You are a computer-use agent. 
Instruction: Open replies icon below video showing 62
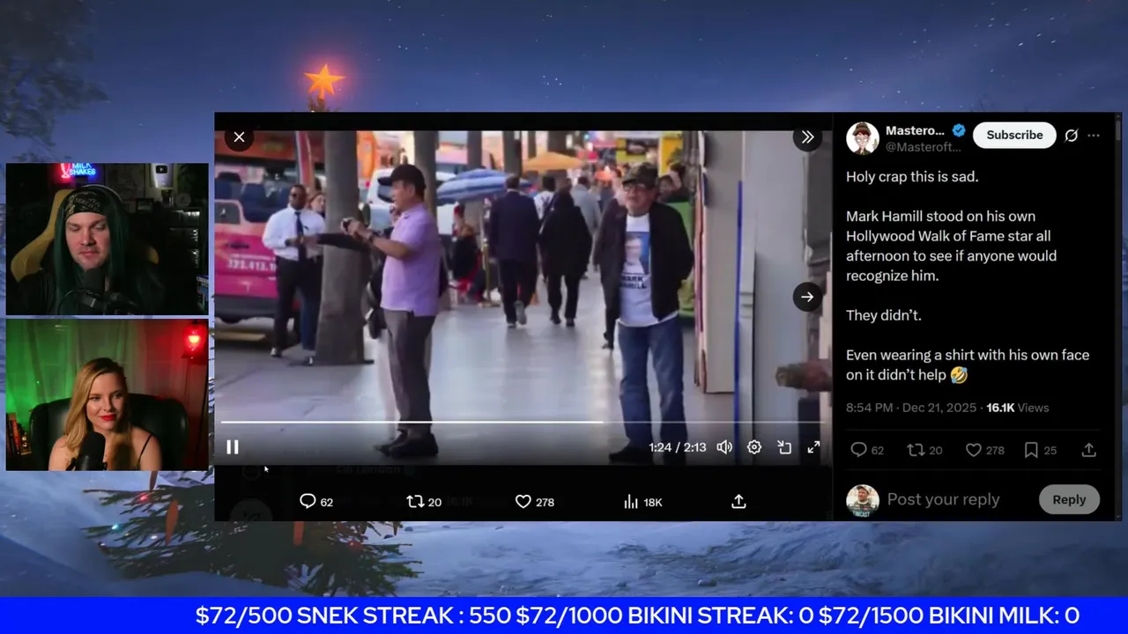click(x=315, y=502)
